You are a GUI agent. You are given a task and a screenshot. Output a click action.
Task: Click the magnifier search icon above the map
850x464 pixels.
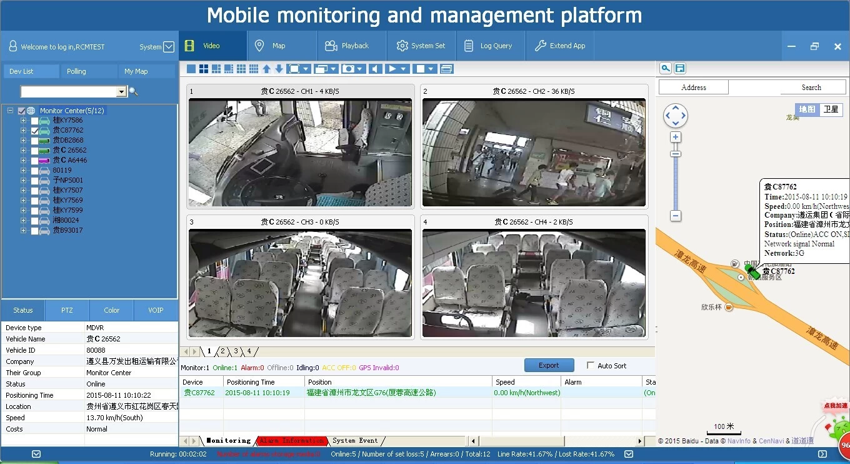point(665,68)
